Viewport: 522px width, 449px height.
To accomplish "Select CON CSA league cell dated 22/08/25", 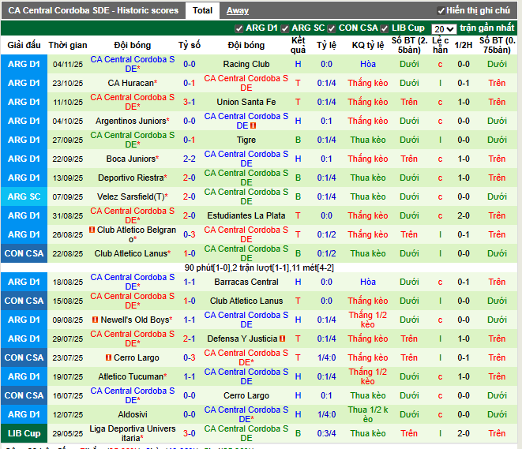I will pyautogui.click(x=24, y=253).
